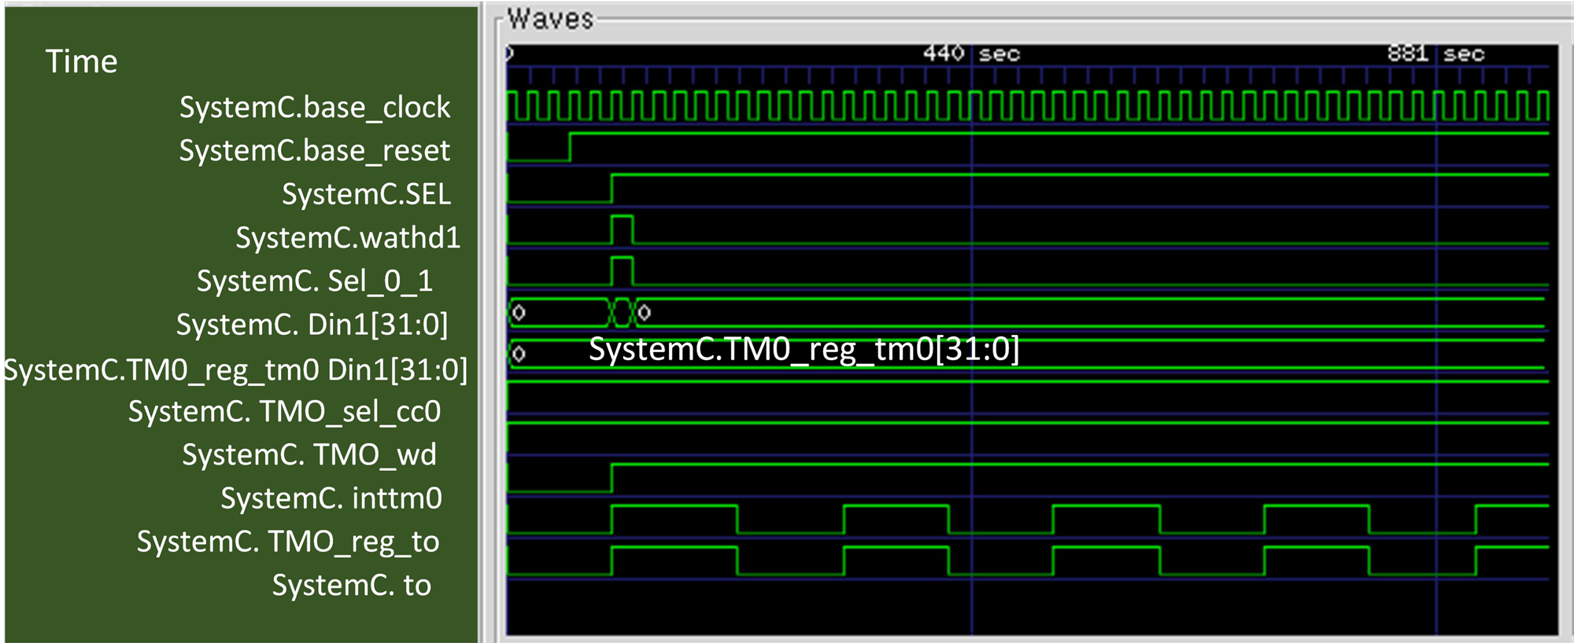Click the Waves panel title
The image size is (1574, 643).
pos(550,19)
